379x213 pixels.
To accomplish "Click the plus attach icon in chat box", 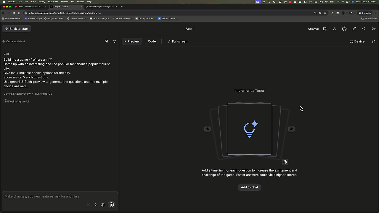I will (x=102, y=205).
